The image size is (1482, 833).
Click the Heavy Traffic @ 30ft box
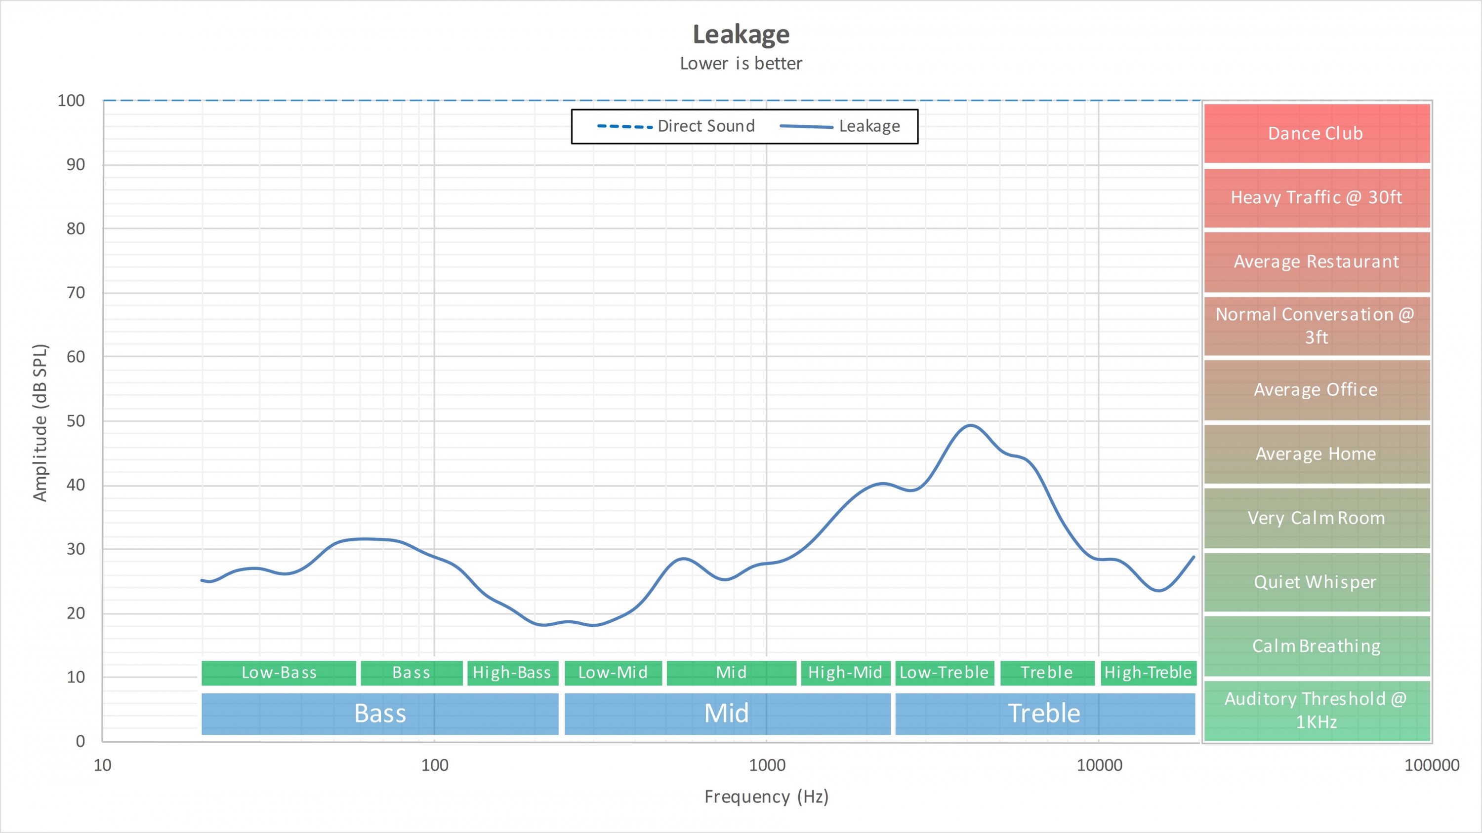click(x=1317, y=198)
